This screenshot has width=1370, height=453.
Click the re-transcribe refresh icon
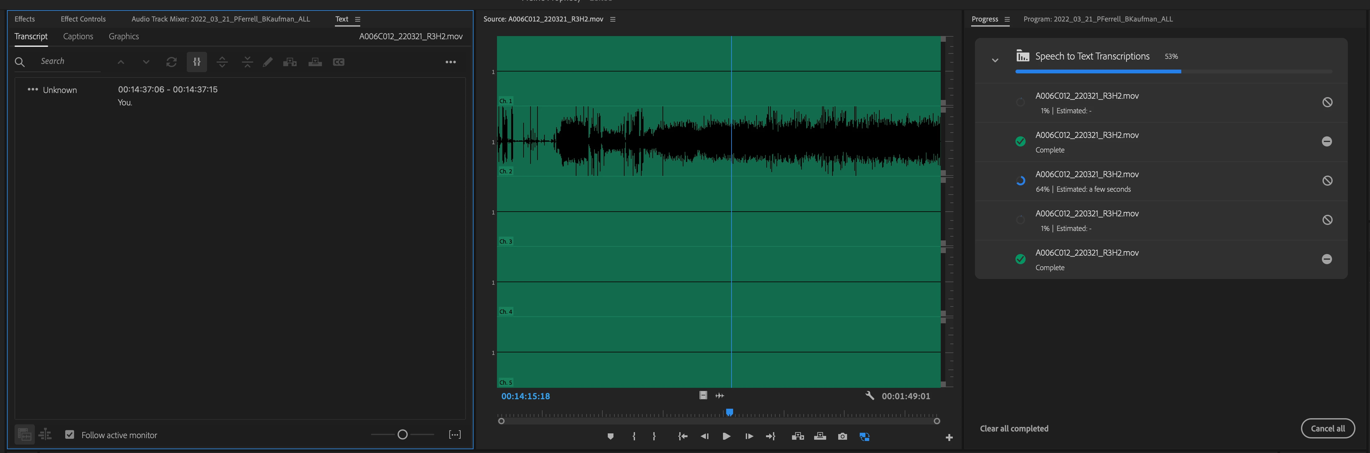[171, 62]
